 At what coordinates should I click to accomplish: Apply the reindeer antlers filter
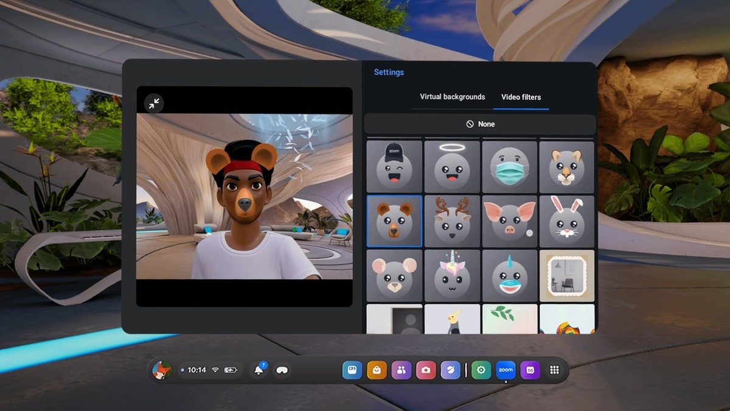point(451,220)
